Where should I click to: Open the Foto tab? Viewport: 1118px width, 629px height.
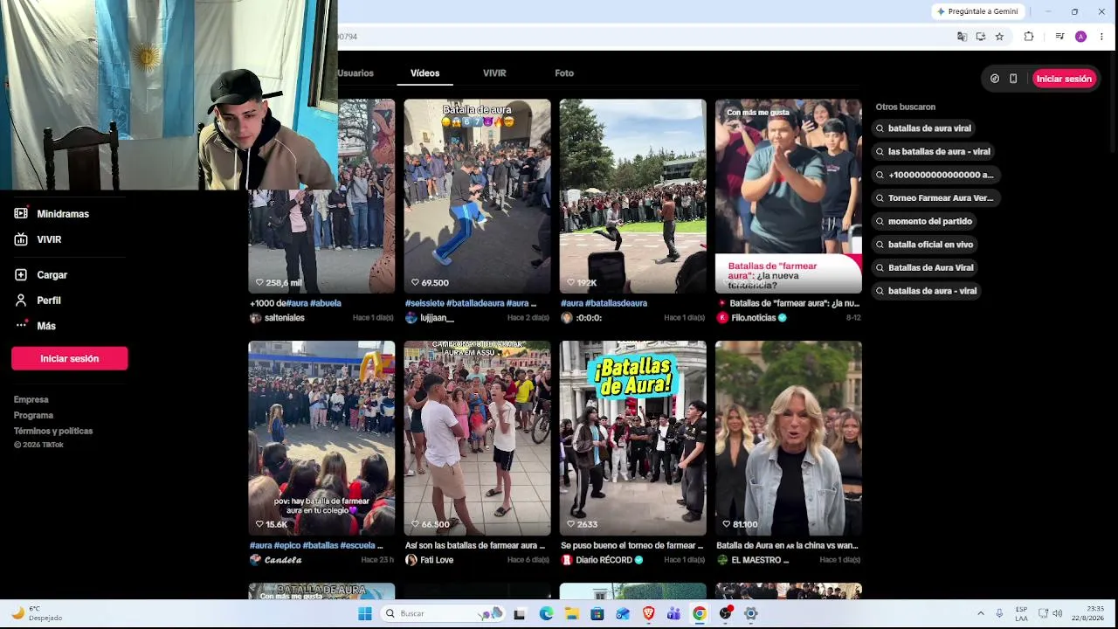564,73
